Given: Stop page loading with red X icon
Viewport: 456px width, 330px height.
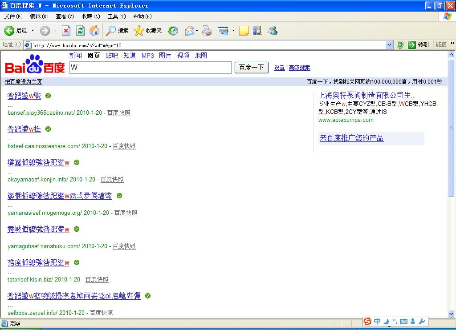Looking at the screenshot, I should [66, 31].
